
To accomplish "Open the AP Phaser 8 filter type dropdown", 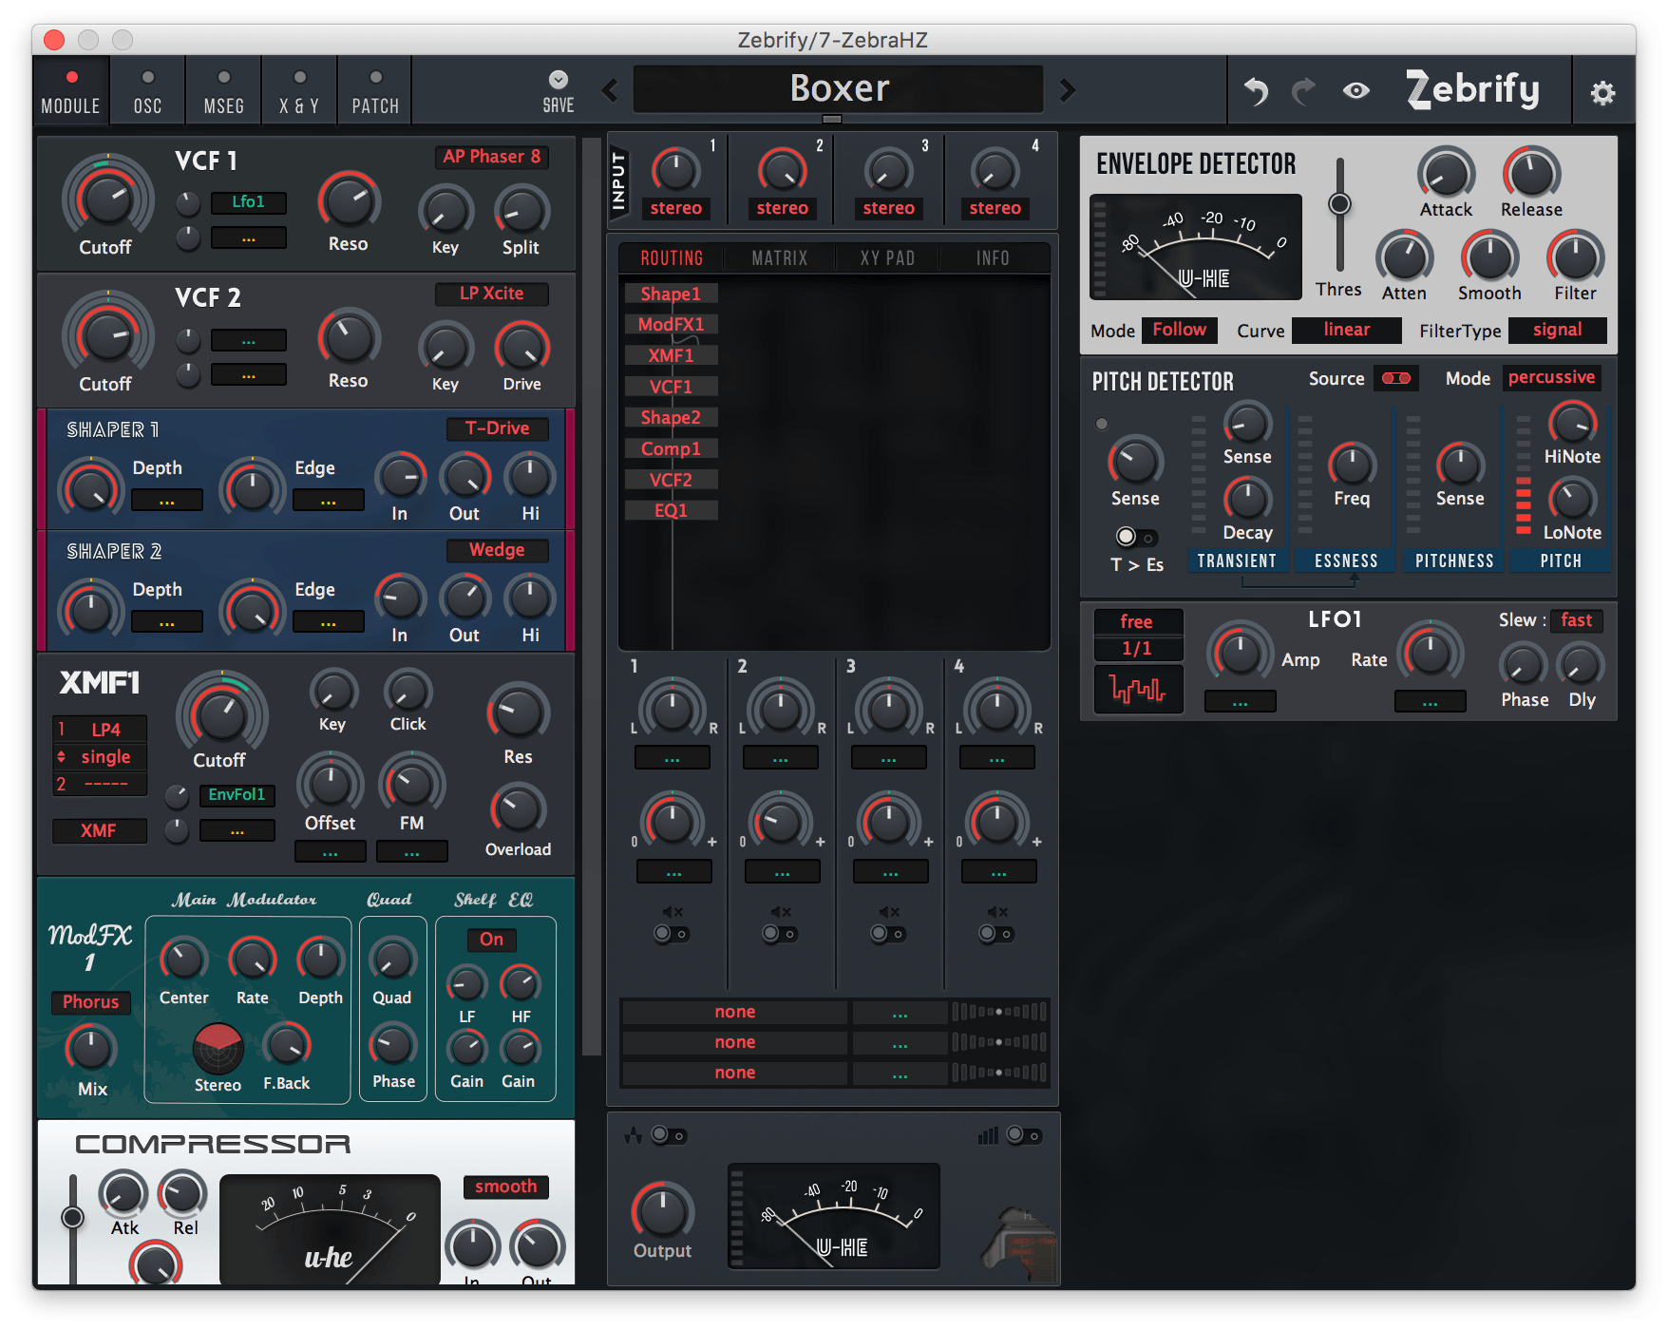I will tap(491, 157).
